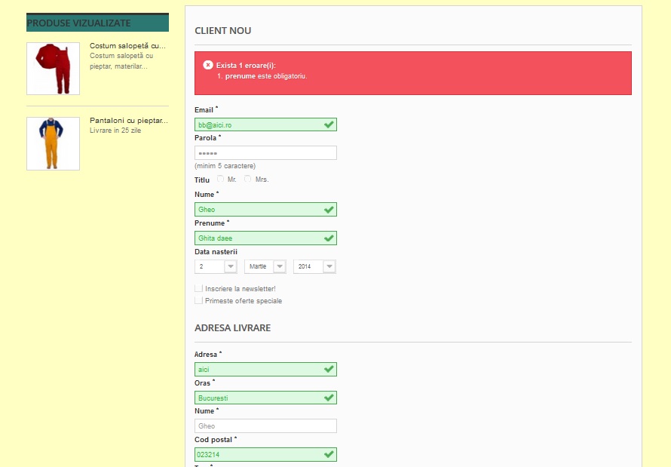Click the PRODUSE VIZUALIZATE block header
Screen dimensions: 671x467
pos(97,23)
